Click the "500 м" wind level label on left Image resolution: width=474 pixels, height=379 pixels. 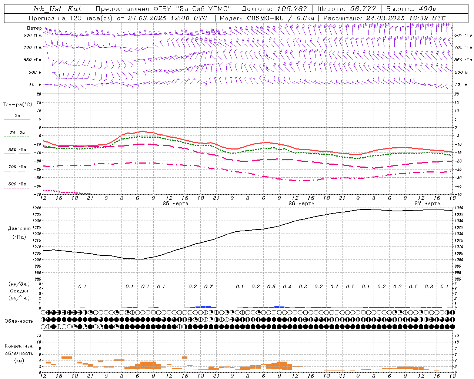coord(35,72)
